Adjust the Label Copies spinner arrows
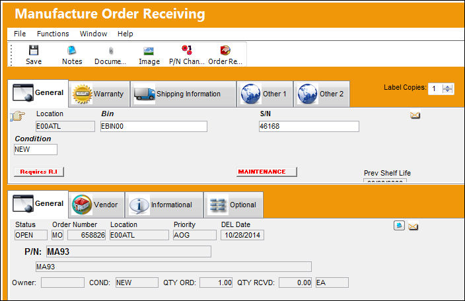 (448, 88)
